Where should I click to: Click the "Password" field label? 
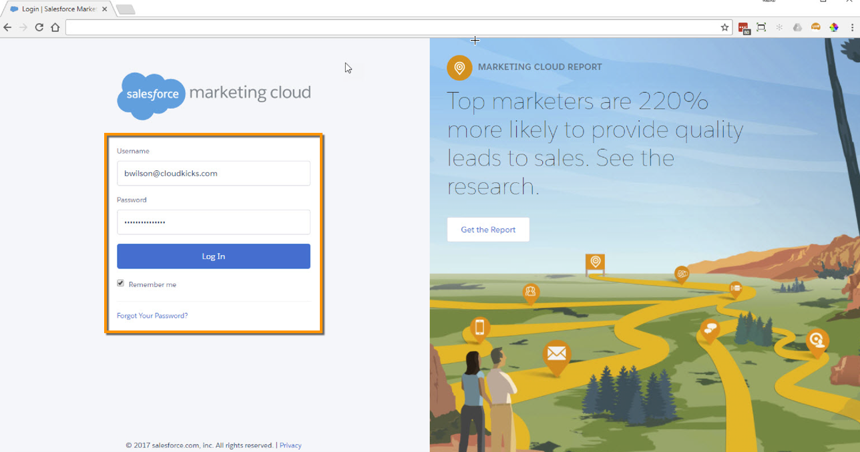(132, 200)
